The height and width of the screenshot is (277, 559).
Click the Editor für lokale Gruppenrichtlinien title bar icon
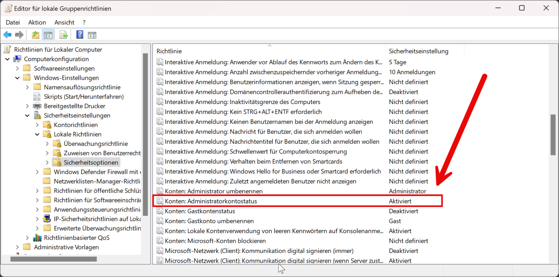tap(8, 8)
